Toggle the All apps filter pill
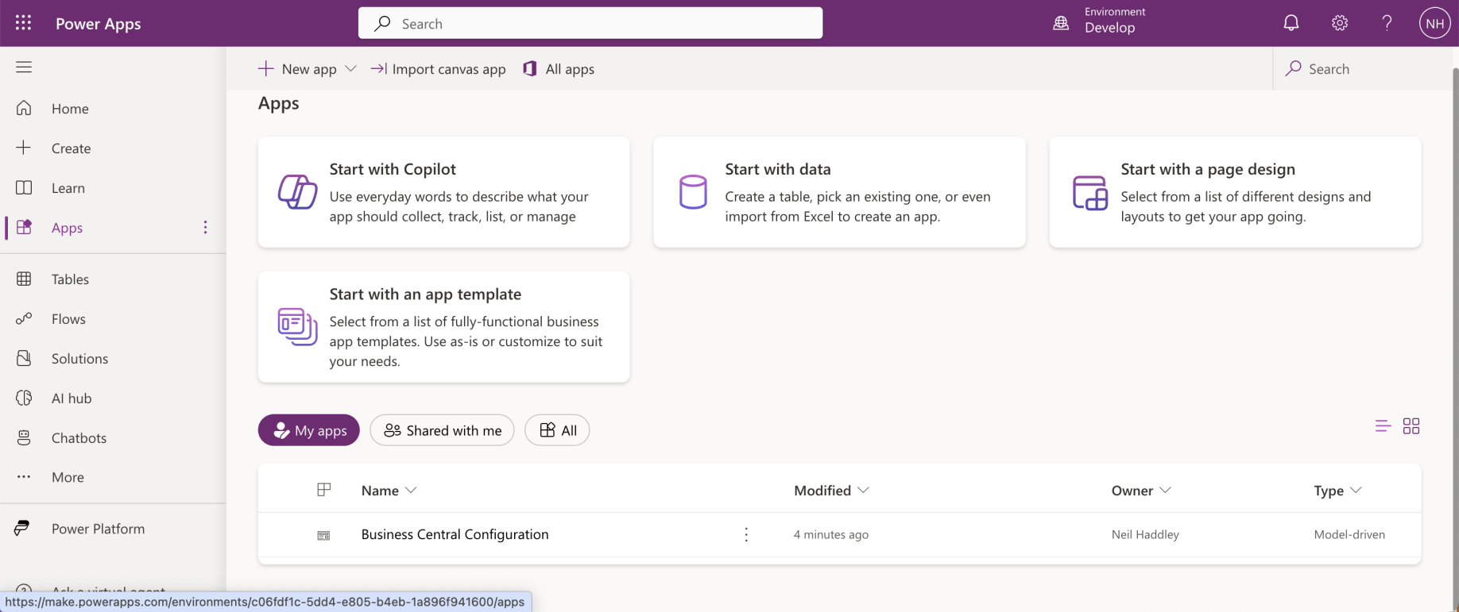The width and height of the screenshot is (1459, 612). 557,430
